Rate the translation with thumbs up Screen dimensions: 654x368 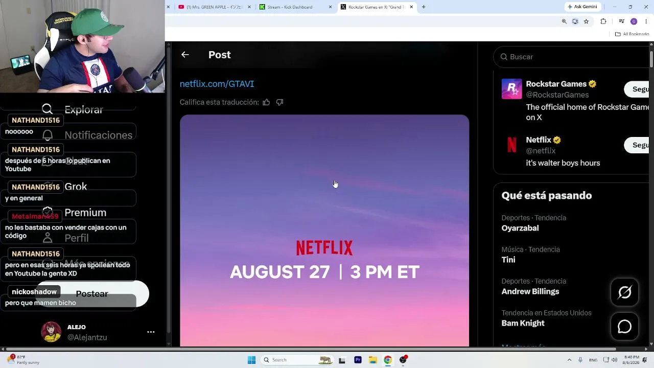tap(266, 102)
